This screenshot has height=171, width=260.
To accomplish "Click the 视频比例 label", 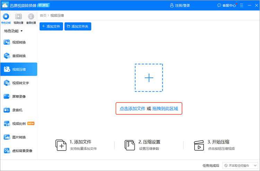I will pos(19,123).
